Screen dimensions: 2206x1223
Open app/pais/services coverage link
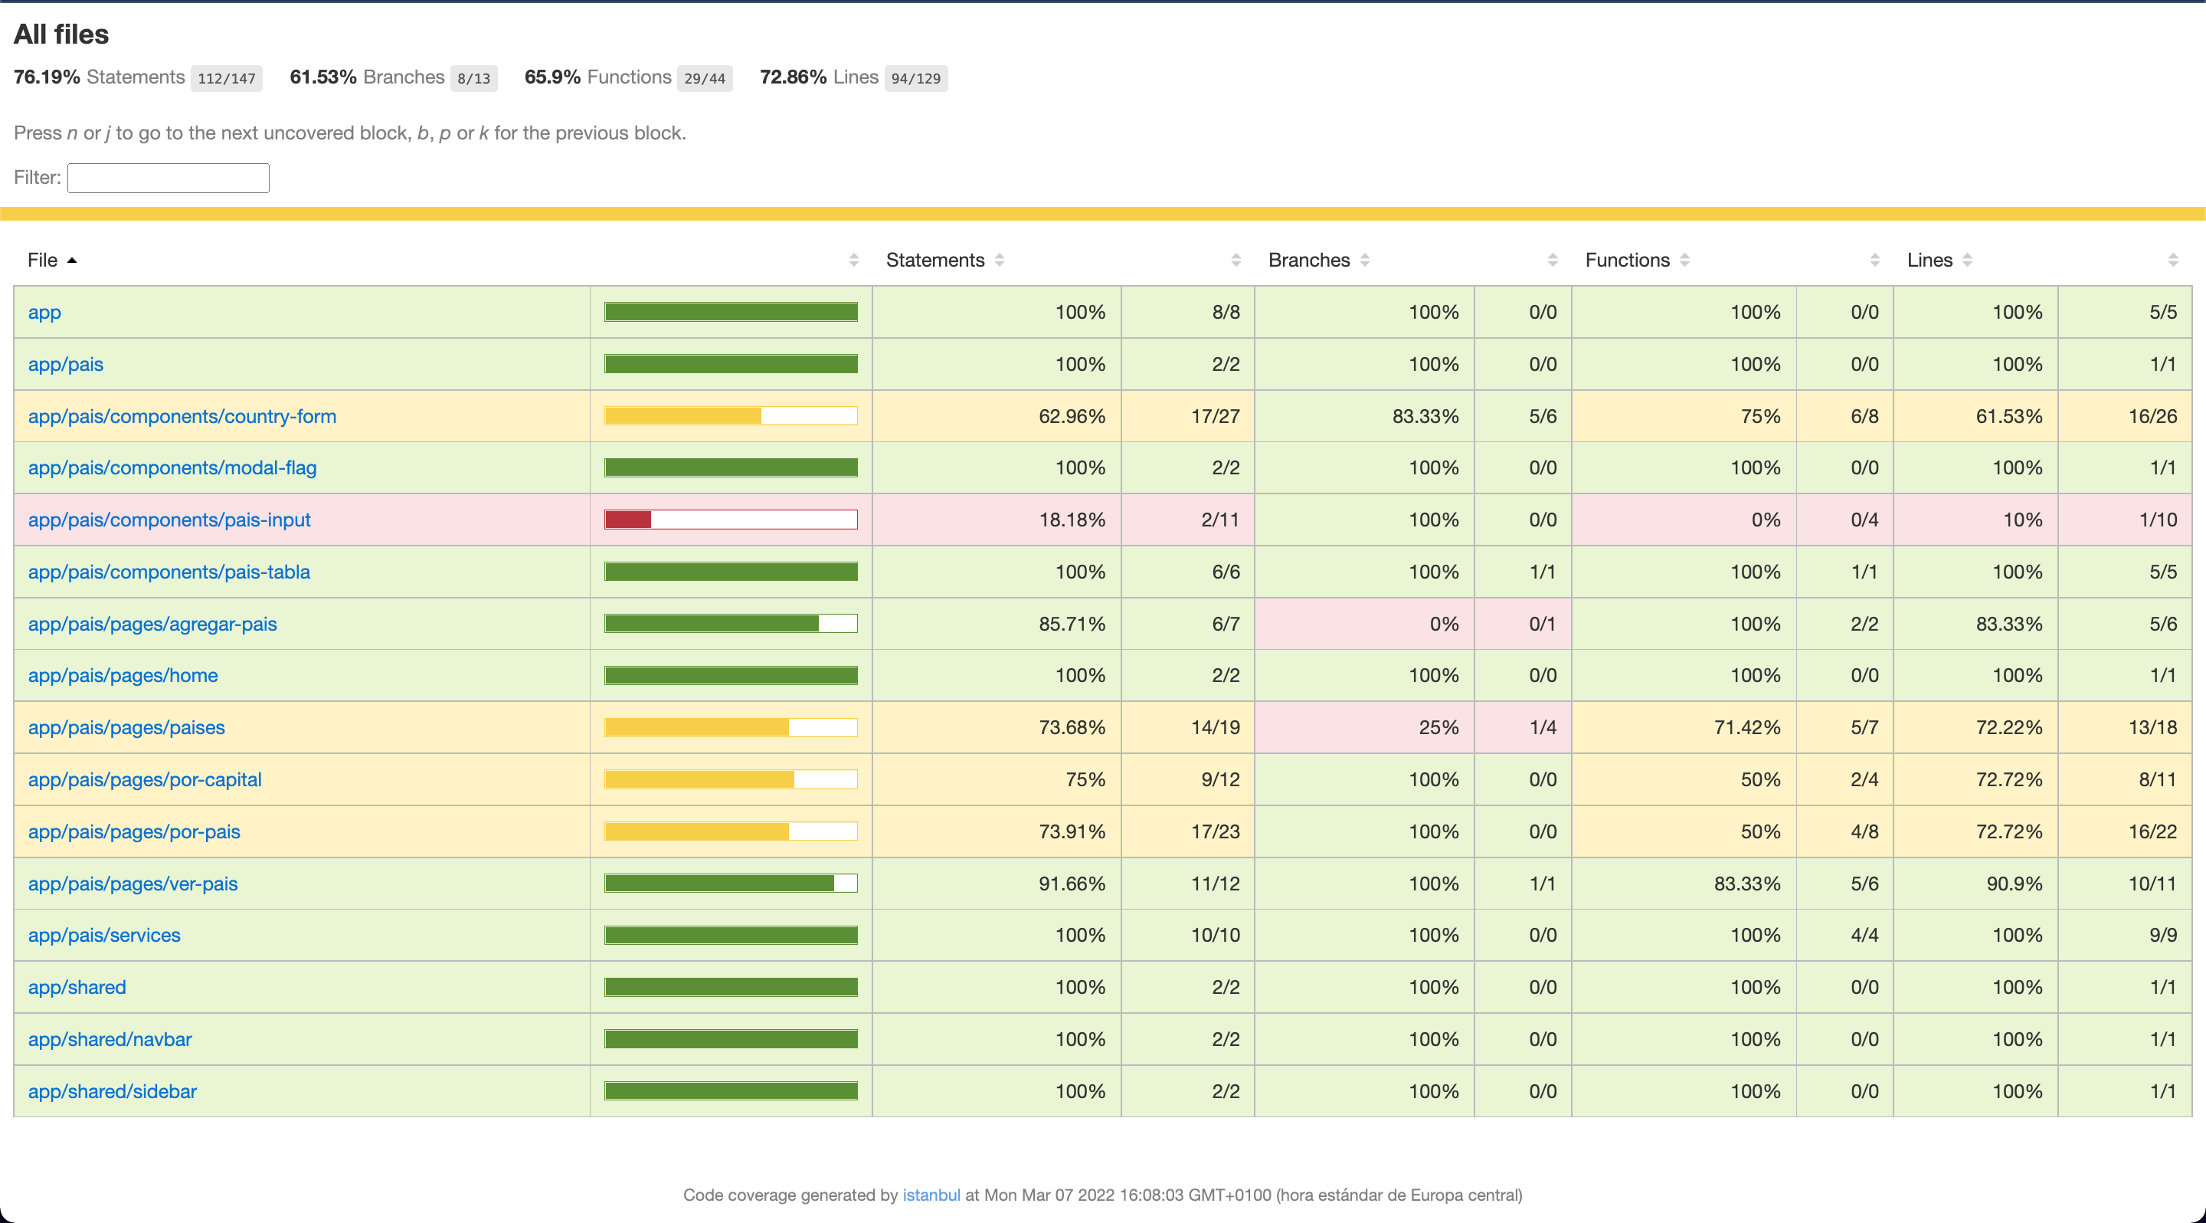point(104,935)
